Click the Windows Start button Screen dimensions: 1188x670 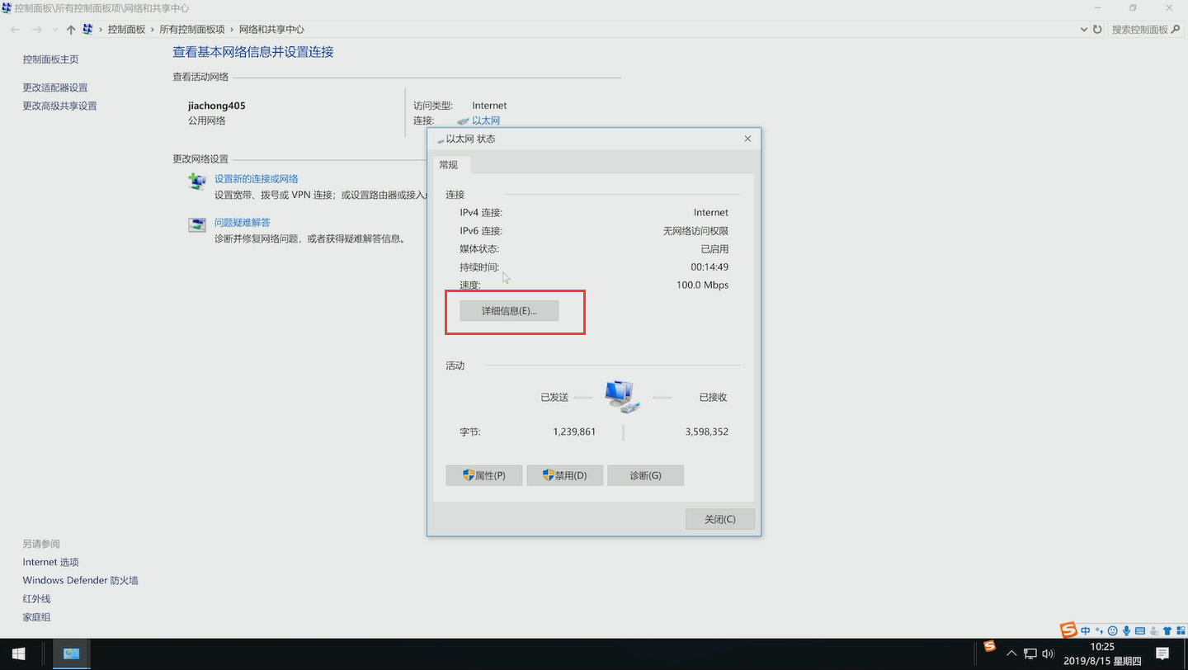[x=18, y=654]
